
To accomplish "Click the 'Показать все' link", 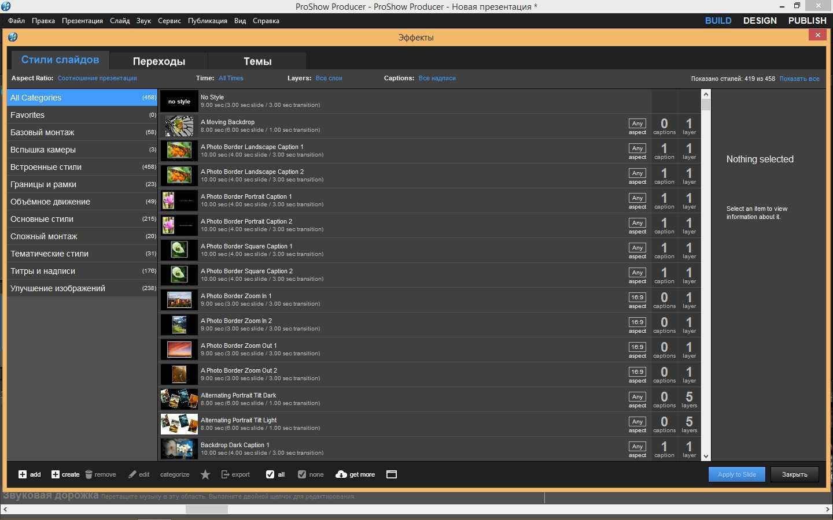I will click(x=799, y=79).
